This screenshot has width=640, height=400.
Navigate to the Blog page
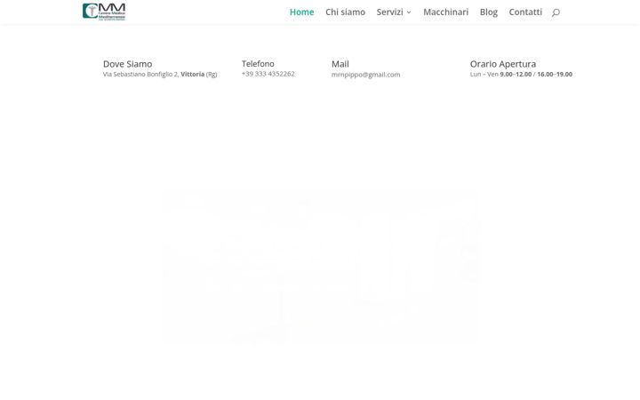(489, 12)
